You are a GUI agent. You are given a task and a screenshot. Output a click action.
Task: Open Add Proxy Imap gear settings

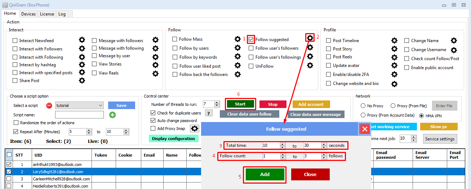[x=195, y=129]
